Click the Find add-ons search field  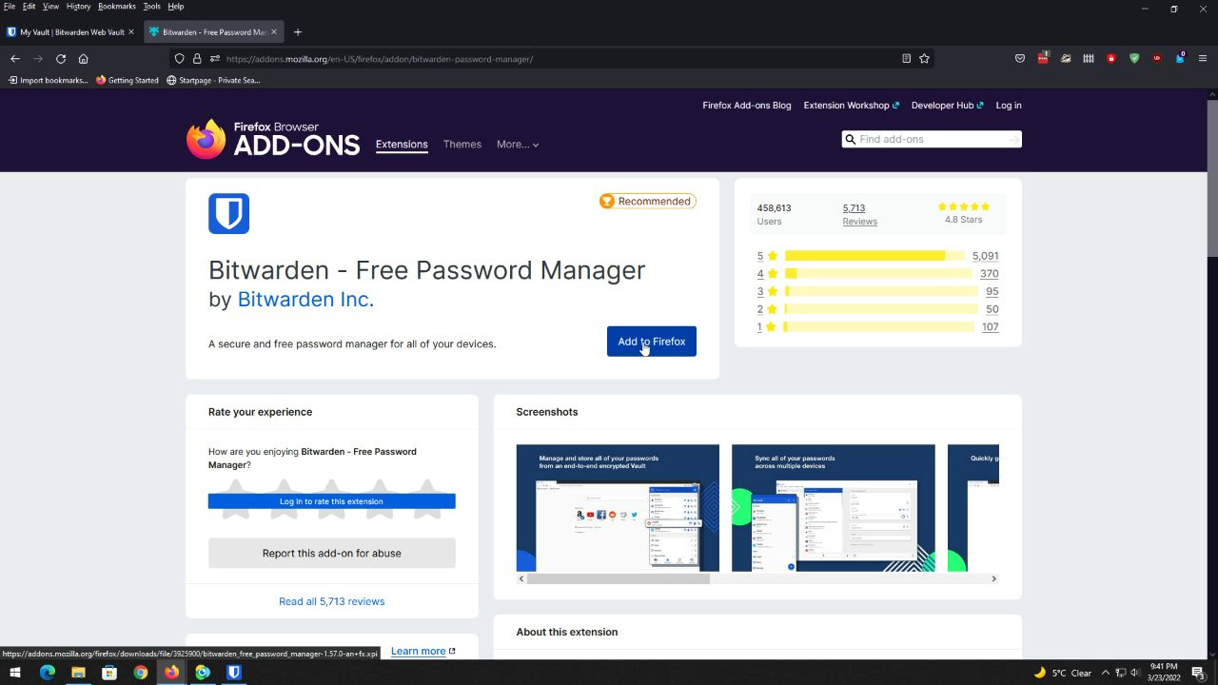coord(932,140)
